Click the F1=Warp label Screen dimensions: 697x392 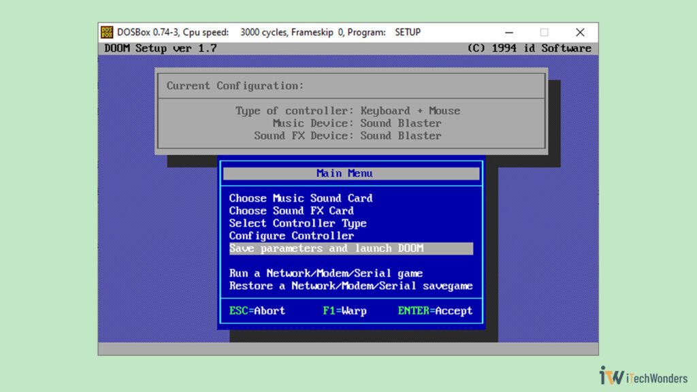pyautogui.click(x=344, y=311)
